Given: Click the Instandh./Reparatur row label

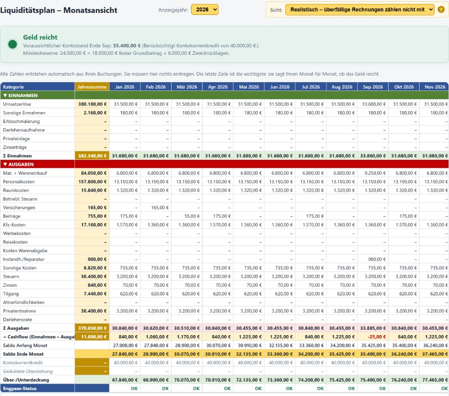Looking at the screenshot, I should click(x=24, y=260).
